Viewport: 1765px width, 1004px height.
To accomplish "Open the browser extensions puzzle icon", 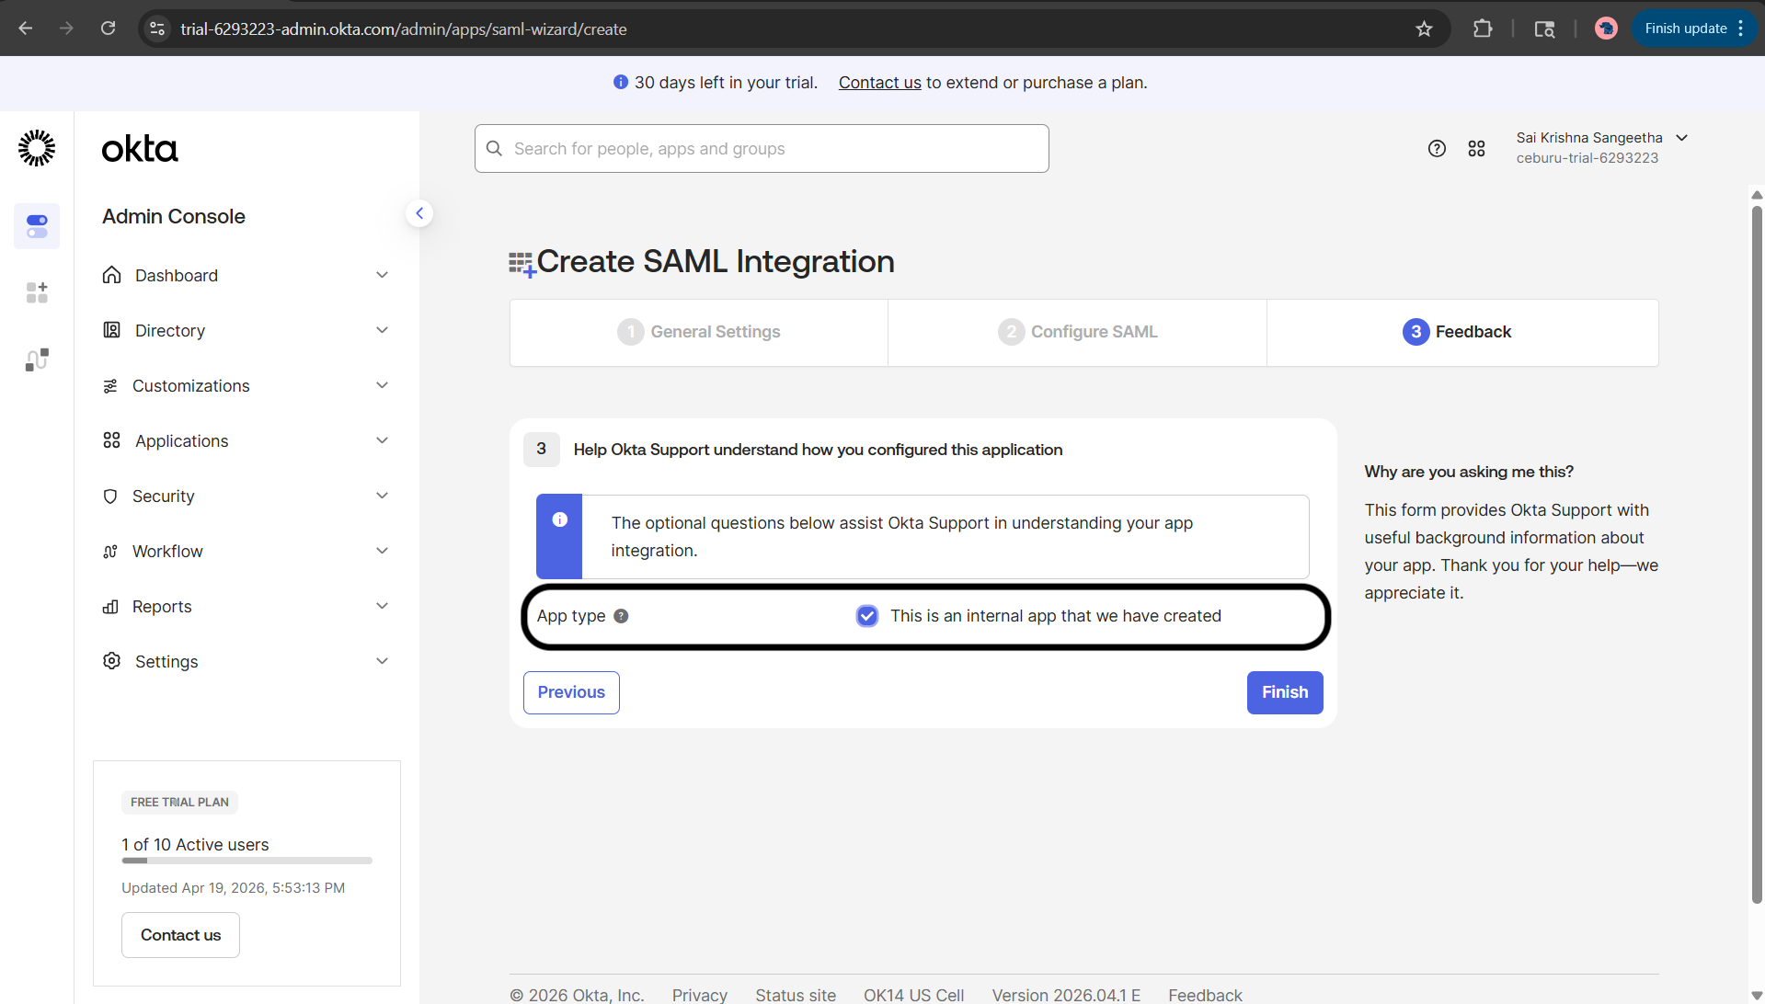I will pos(1483,29).
